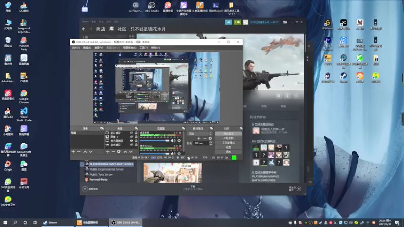
Task: Toggle visibility of 图像 2 source
Action: point(131,137)
